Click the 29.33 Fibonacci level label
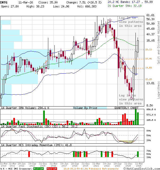The image size is (160, 170). click(x=149, y=49)
